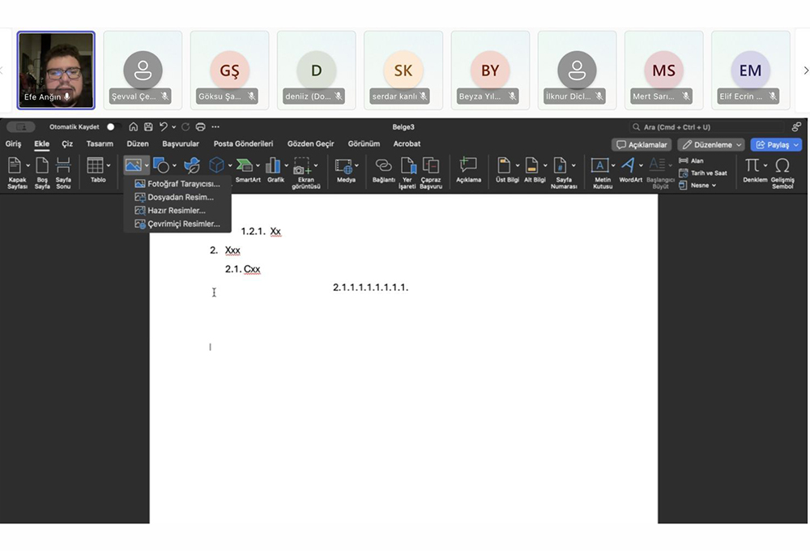Open more quick access options (three dots)

pyautogui.click(x=215, y=126)
